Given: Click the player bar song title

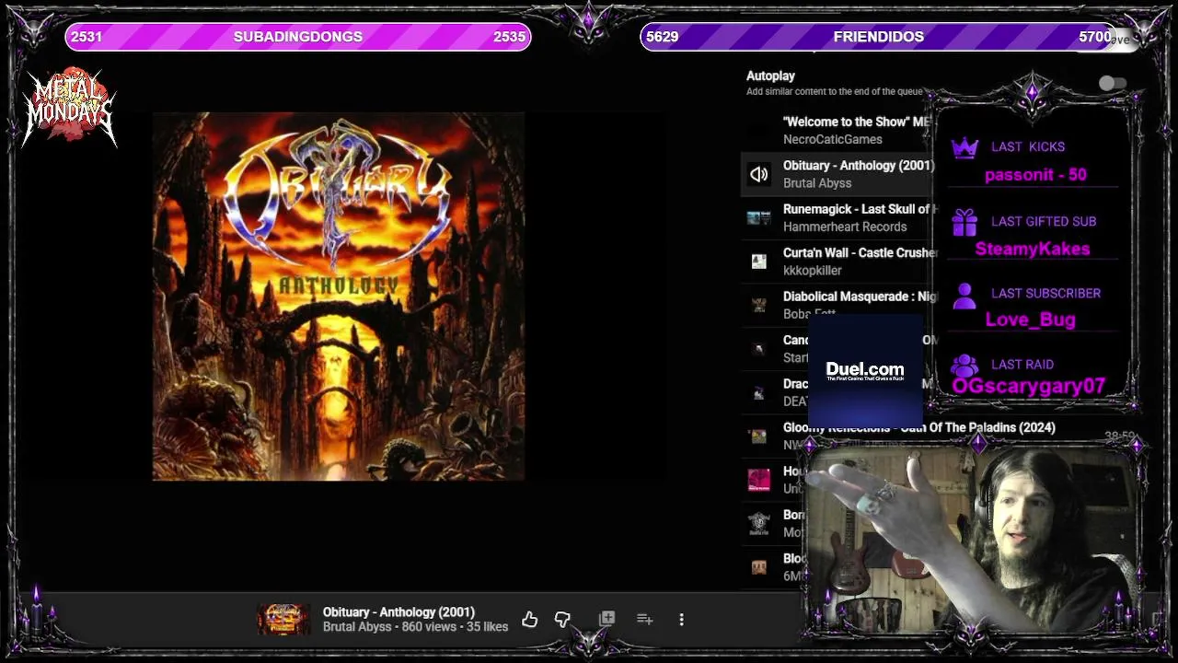Looking at the screenshot, I should (x=398, y=612).
